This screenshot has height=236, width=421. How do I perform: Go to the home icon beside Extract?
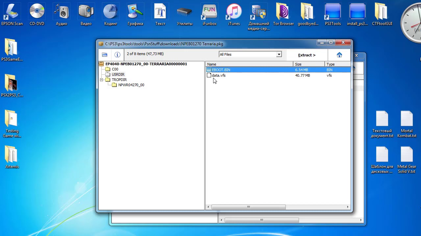tap(339, 55)
